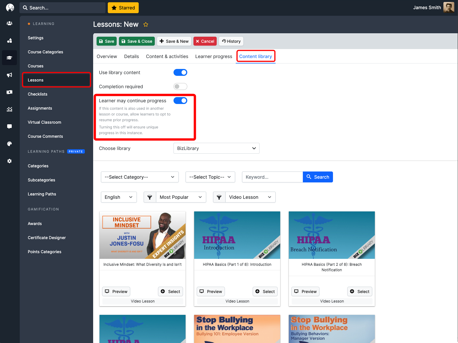The height and width of the screenshot is (343, 458).
Task: Select the Inclusive Mindset video lesson
Action: [x=171, y=291]
